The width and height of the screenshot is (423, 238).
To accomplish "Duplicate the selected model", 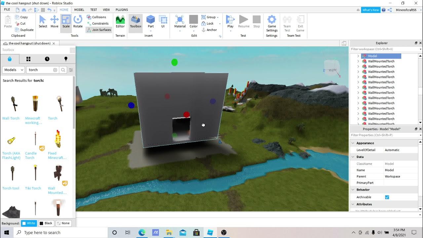I will click(24, 30).
